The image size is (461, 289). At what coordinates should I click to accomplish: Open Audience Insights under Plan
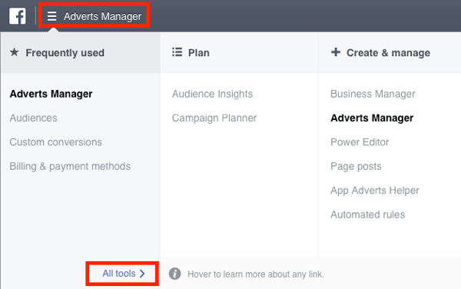point(212,94)
